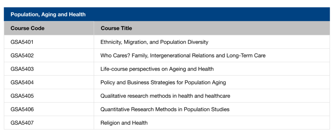
Task: Click Policy and Business Strategies for Population Aging
Action: (x=163, y=83)
